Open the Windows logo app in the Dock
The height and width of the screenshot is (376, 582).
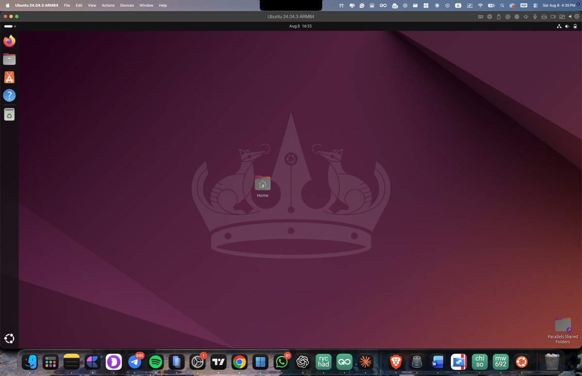tap(260, 361)
